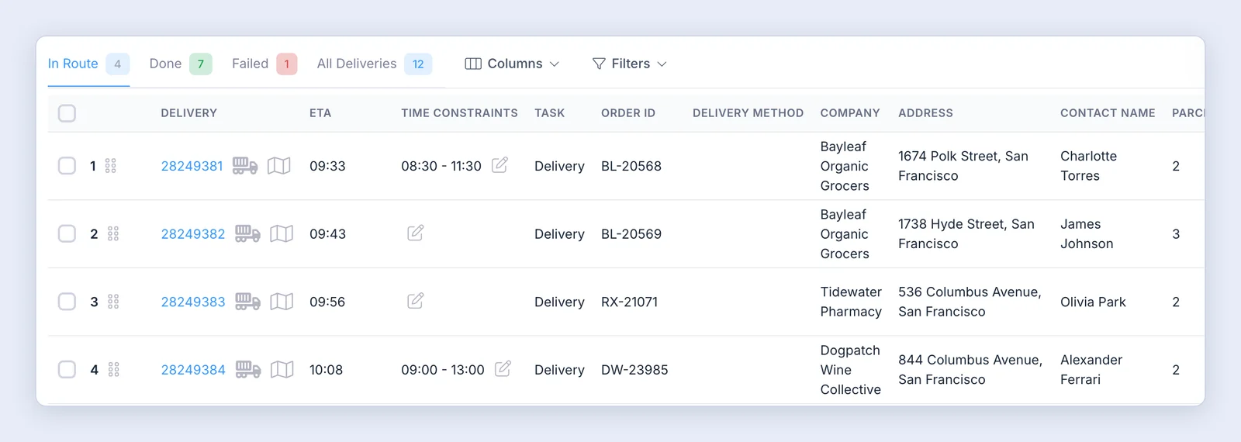Switch to the All Deliveries tab
1241x442 pixels.
tap(375, 64)
